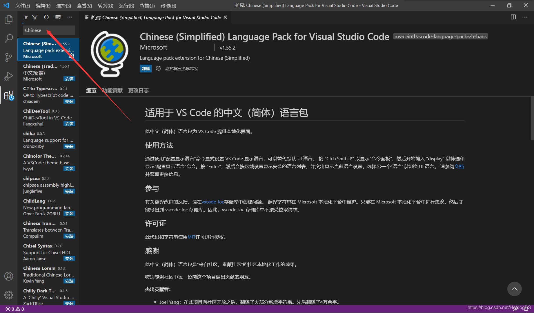Click the scroll-to-top round arrow button
This screenshot has height=313, width=534.
[515, 289]
